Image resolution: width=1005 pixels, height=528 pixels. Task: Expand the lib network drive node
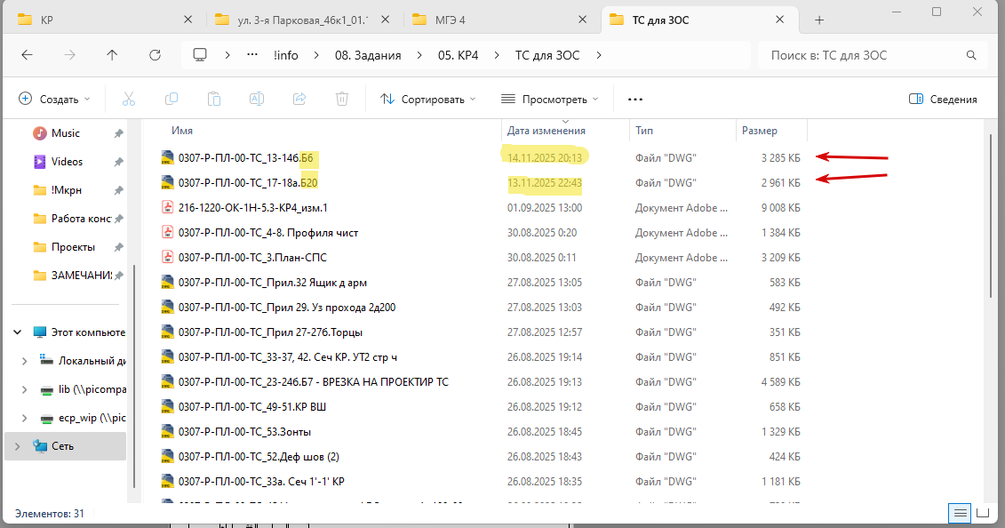(x=24, y=389)
